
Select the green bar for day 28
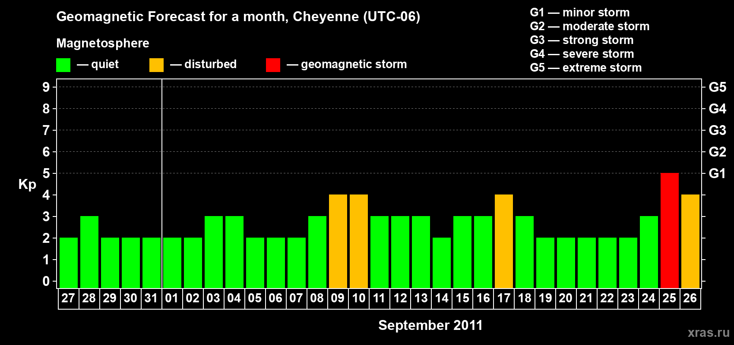pyautogui.click(x=89, y=252)
